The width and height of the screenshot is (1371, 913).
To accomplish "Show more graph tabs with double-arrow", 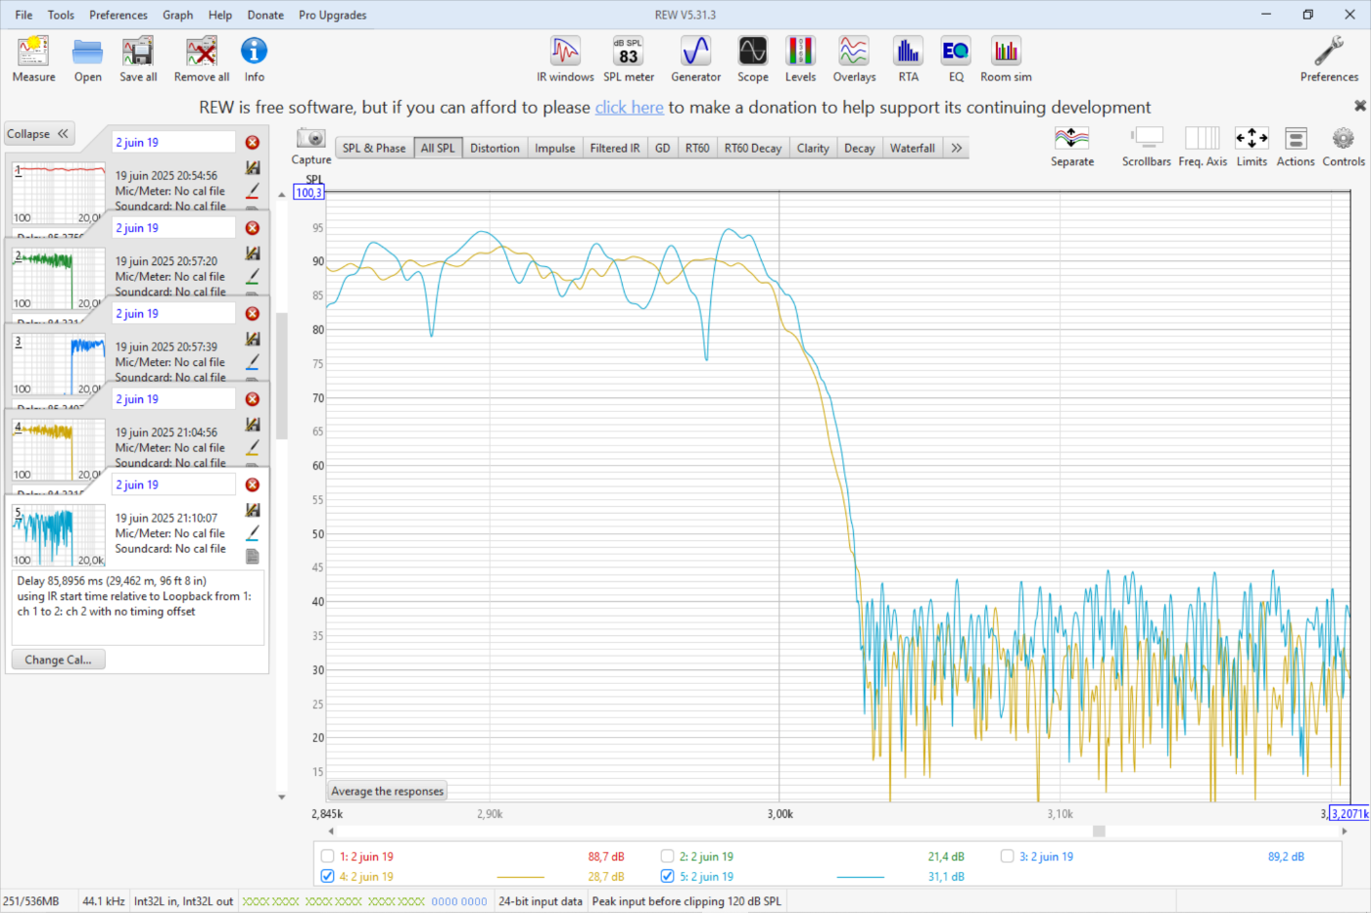I will tap(957, 149).
